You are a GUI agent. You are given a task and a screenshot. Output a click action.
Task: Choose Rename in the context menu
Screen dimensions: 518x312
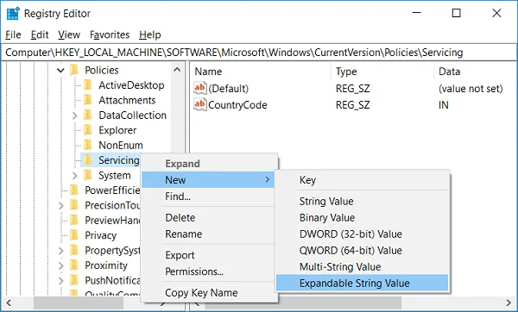point(208,234)
